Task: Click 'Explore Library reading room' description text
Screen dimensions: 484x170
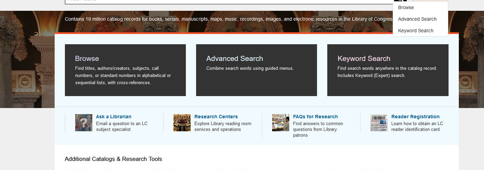Action: [x=223, y=124]
